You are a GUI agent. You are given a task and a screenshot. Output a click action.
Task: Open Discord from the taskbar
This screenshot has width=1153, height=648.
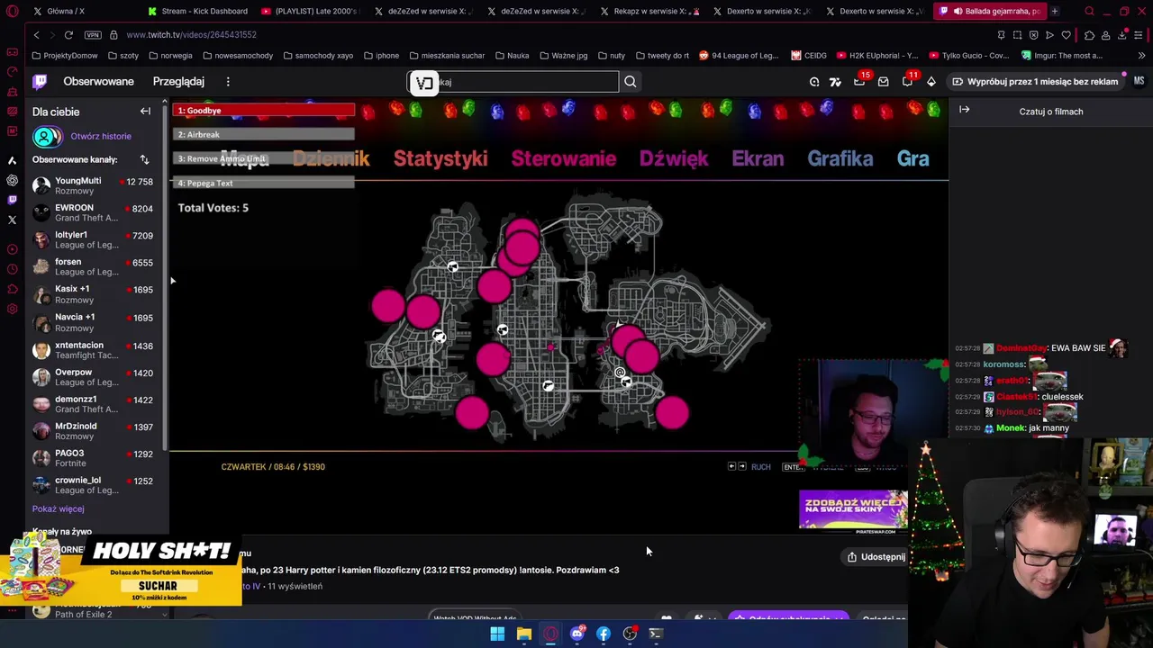coord(576,634)
